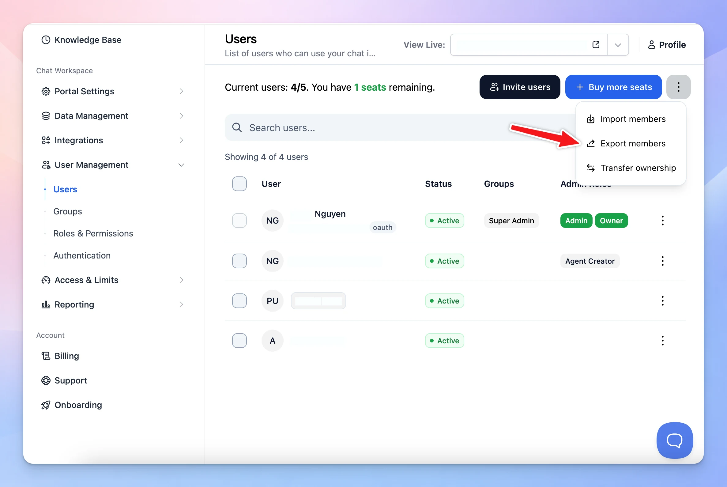Click the Onboarding rocket icon
This screenshot has width=727, height=487.
[x=46, y=405]
